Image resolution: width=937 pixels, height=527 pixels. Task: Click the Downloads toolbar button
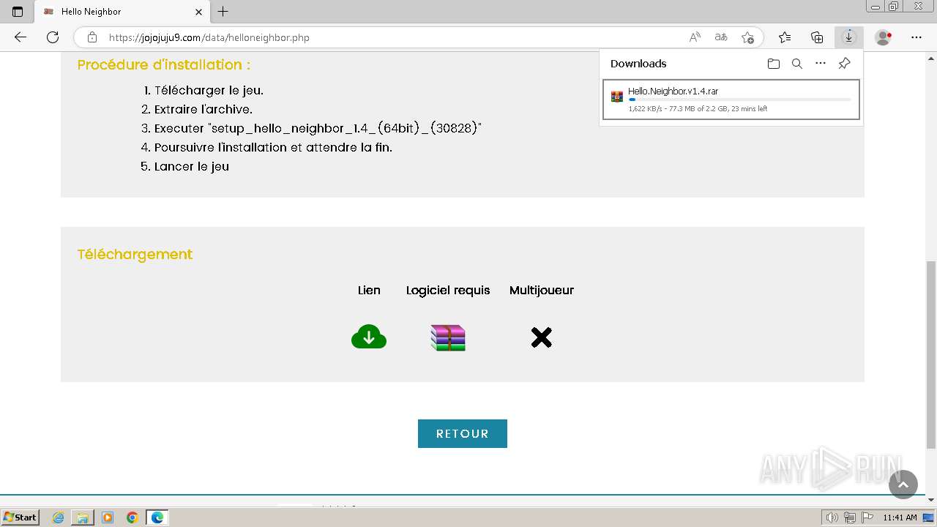849,37
